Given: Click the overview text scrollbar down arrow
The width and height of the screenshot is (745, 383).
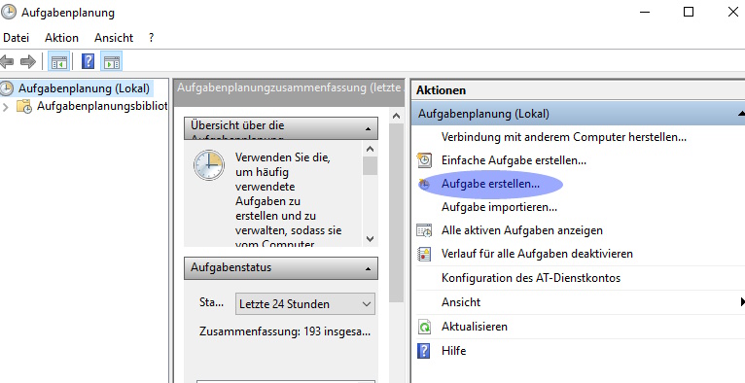Looking at the screenshot, I should (x=371, y=239).
